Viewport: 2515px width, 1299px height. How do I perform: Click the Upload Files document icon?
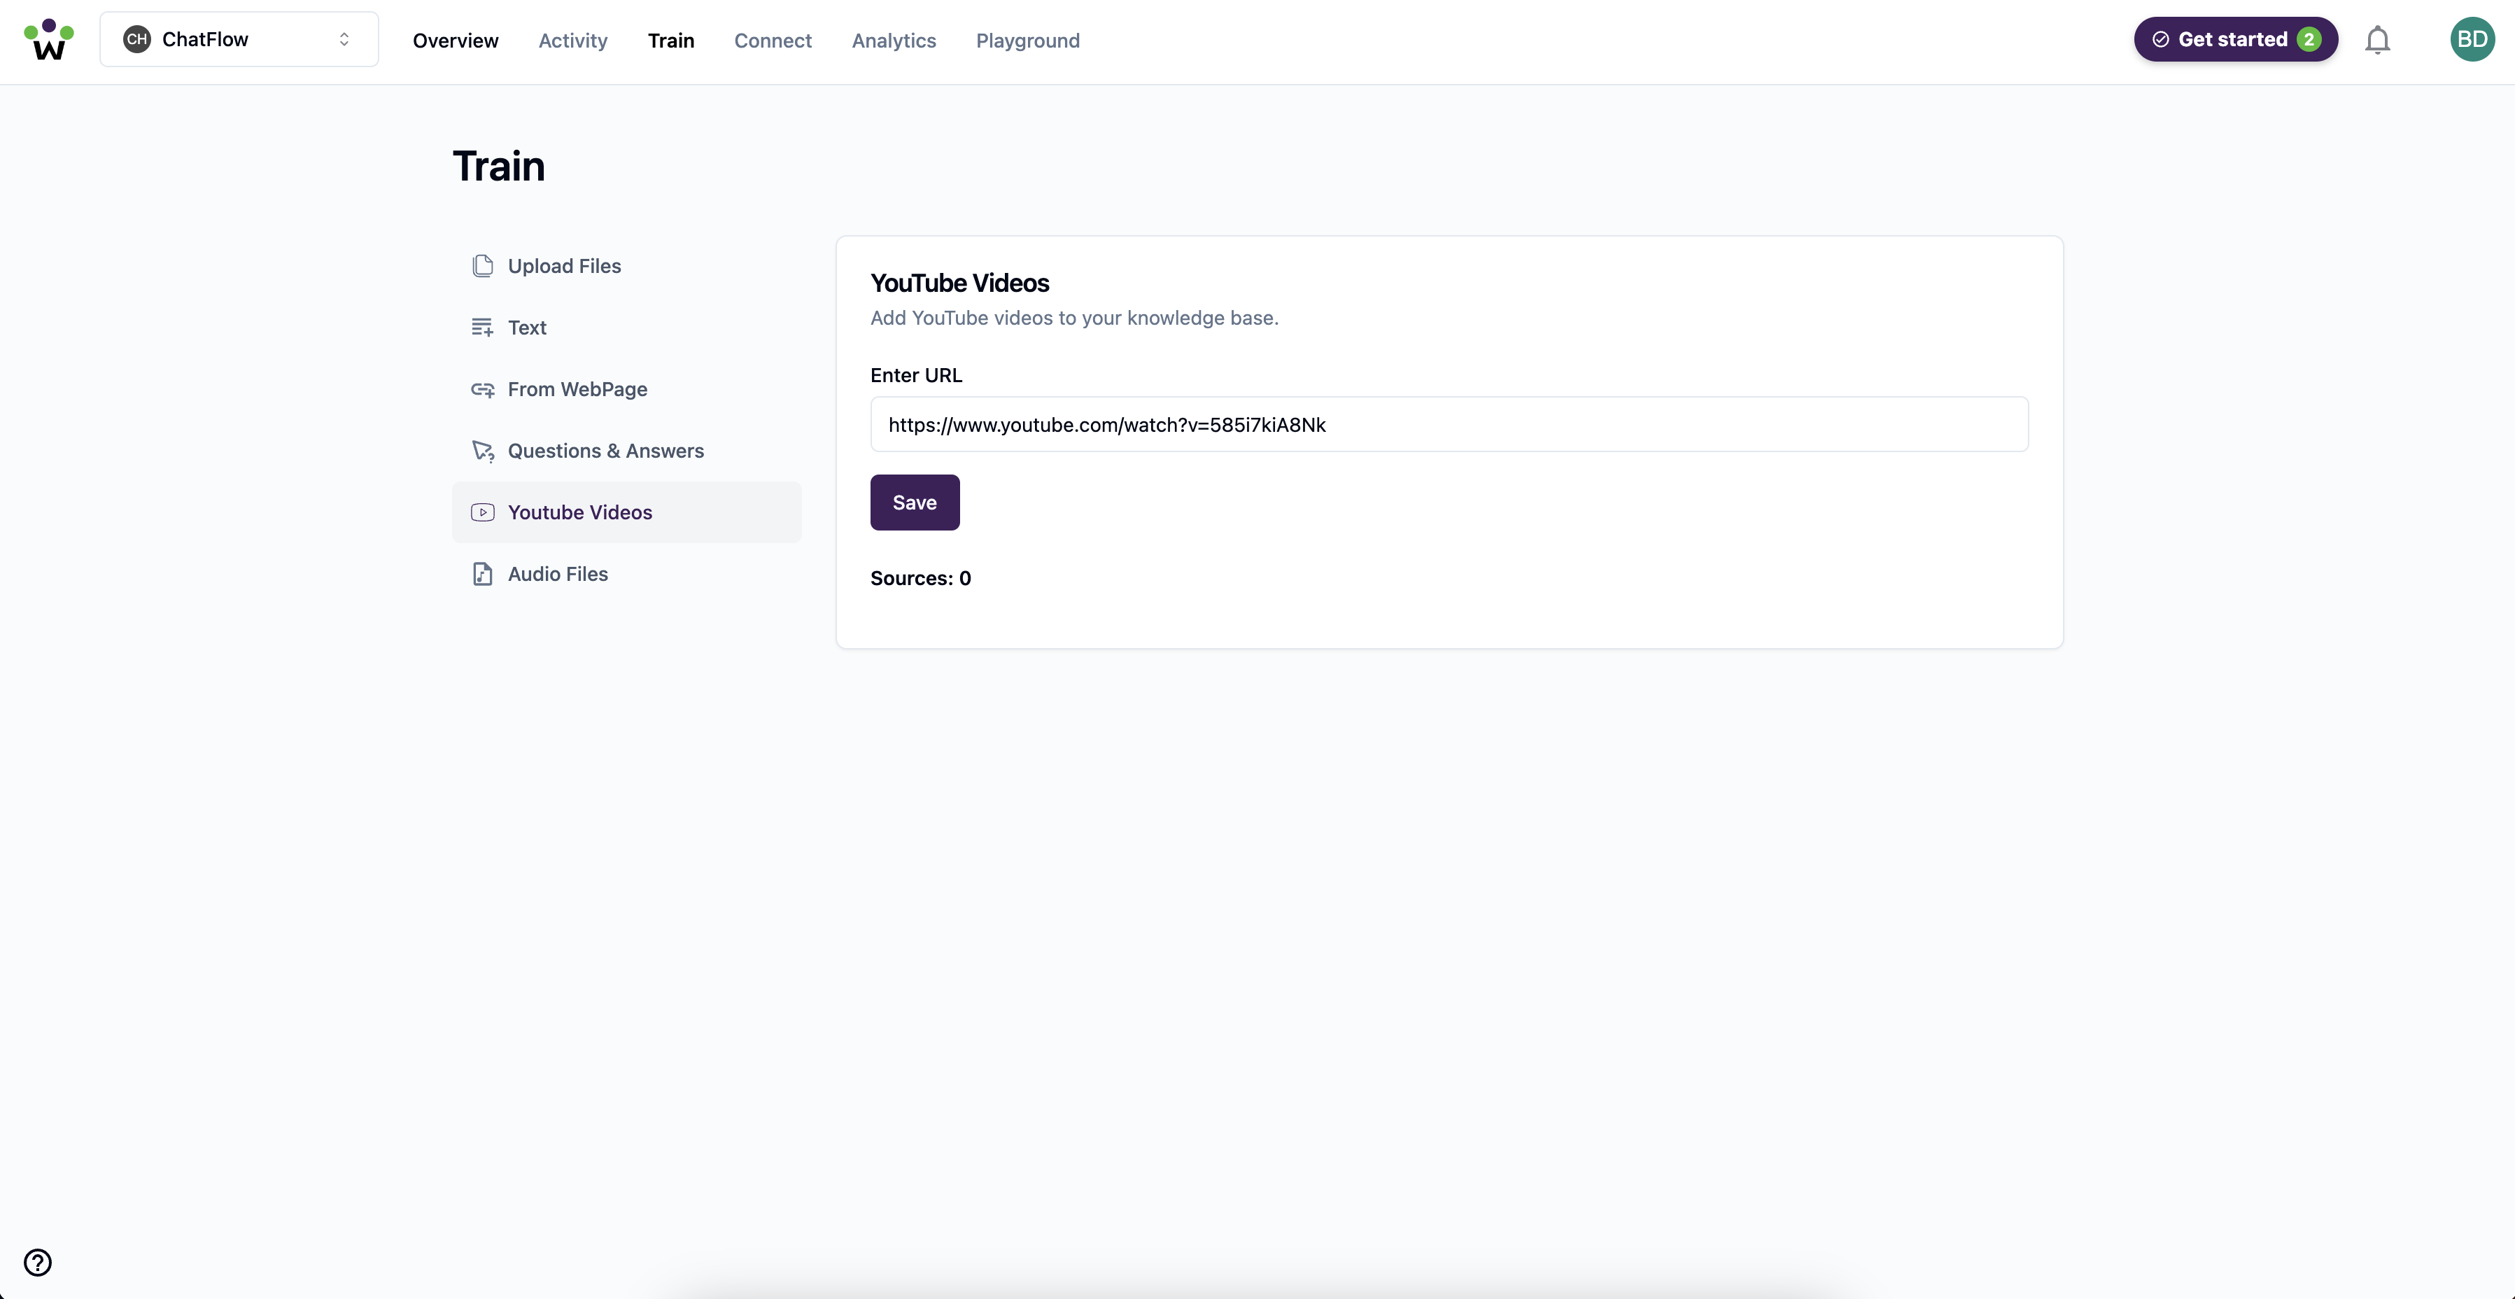pos(482,266)
